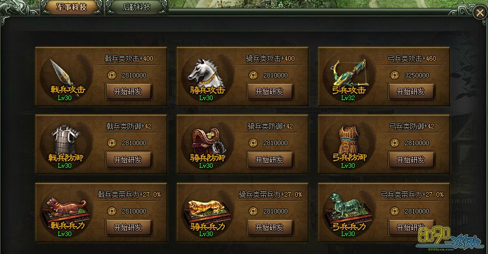Click the 戟兵攻击 spear icon
488x254 pixels.
[65, 78]
